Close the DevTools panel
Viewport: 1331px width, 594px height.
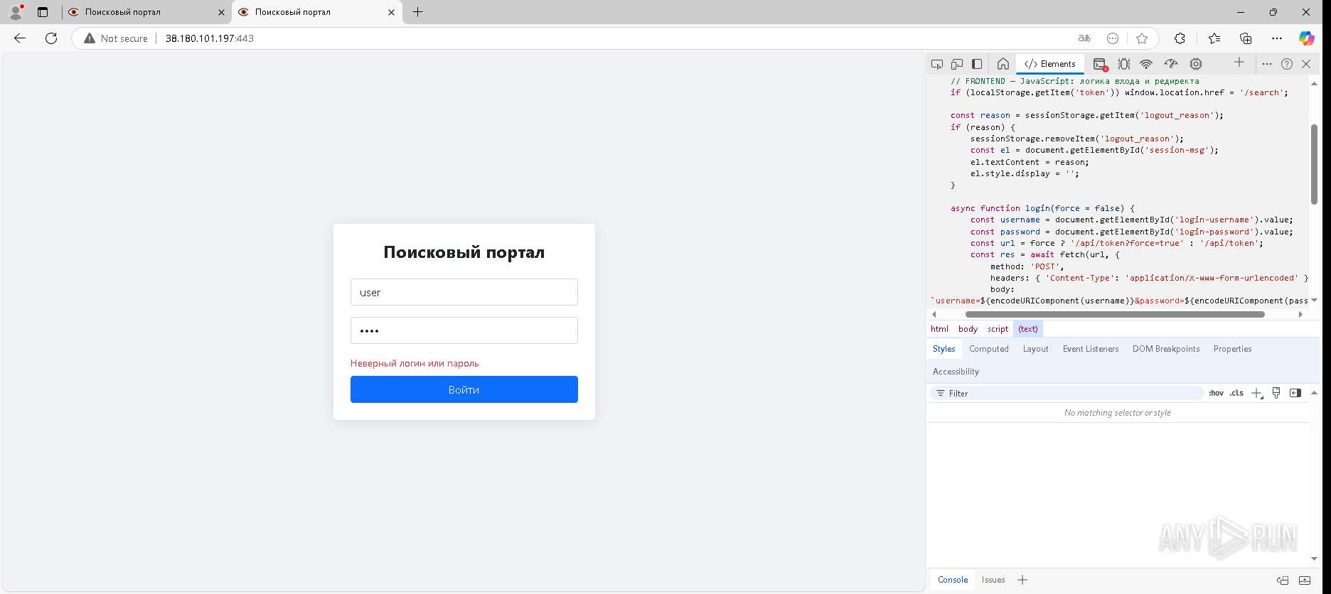tap(1306, 64)
